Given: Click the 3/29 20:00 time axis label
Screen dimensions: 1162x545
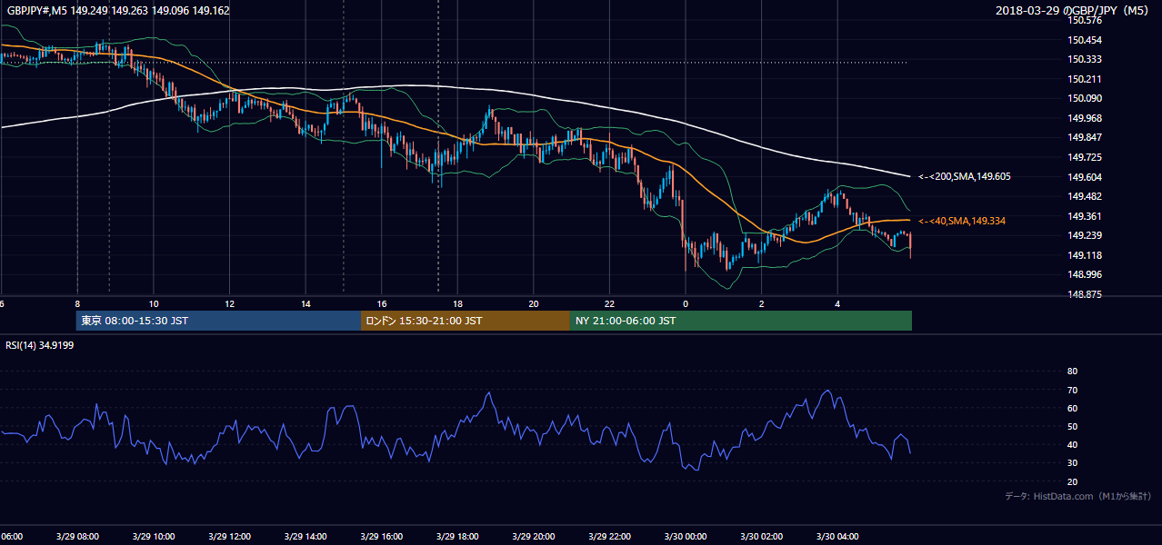Looking at the screenshot, I should point(533,536).
